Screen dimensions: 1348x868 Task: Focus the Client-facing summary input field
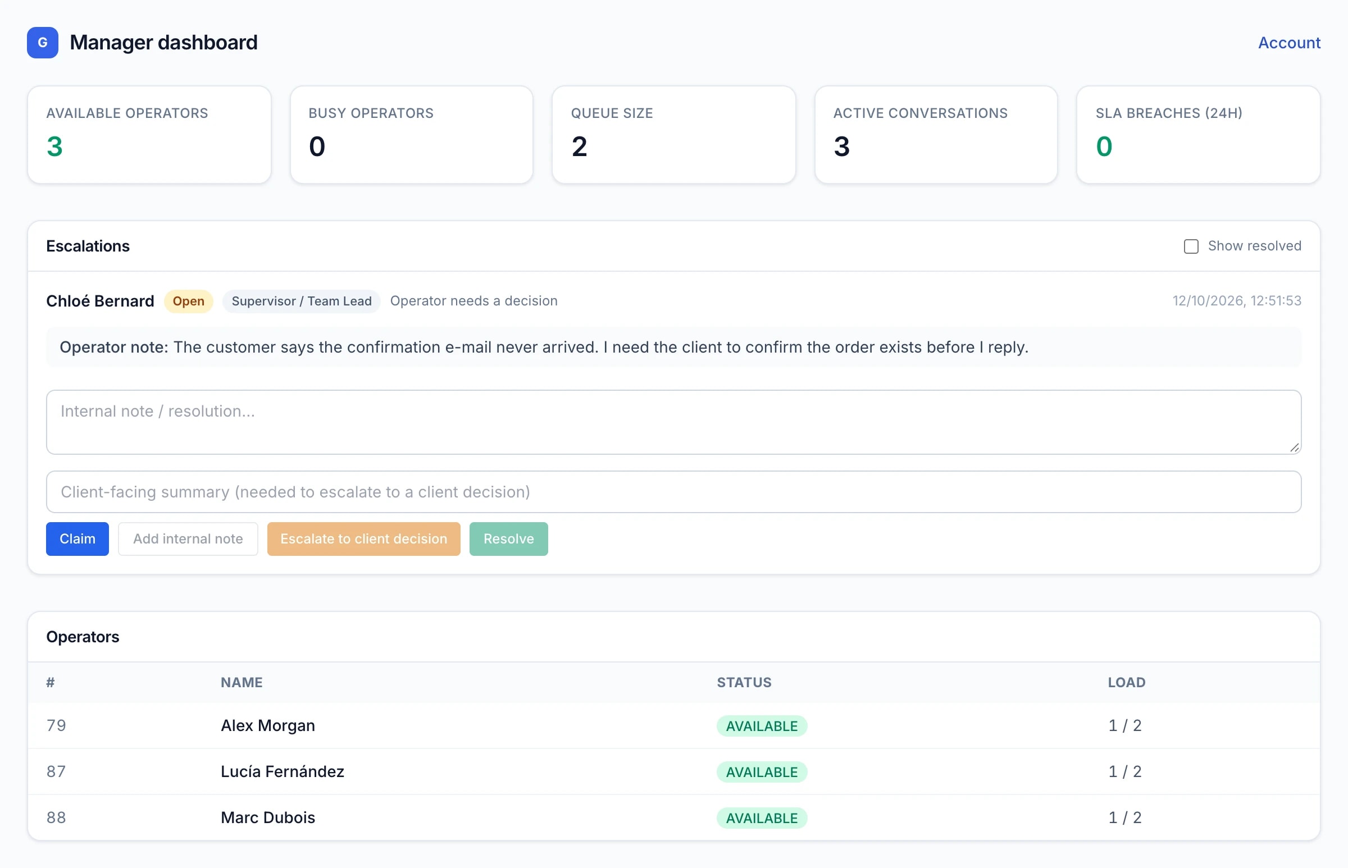coord(673,492)
